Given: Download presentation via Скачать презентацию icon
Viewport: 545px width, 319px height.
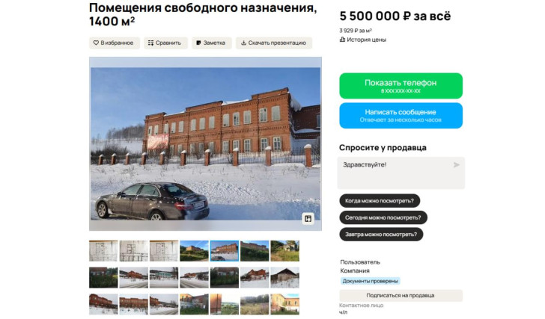Looking at the screenshot, I should click(243, 43).
